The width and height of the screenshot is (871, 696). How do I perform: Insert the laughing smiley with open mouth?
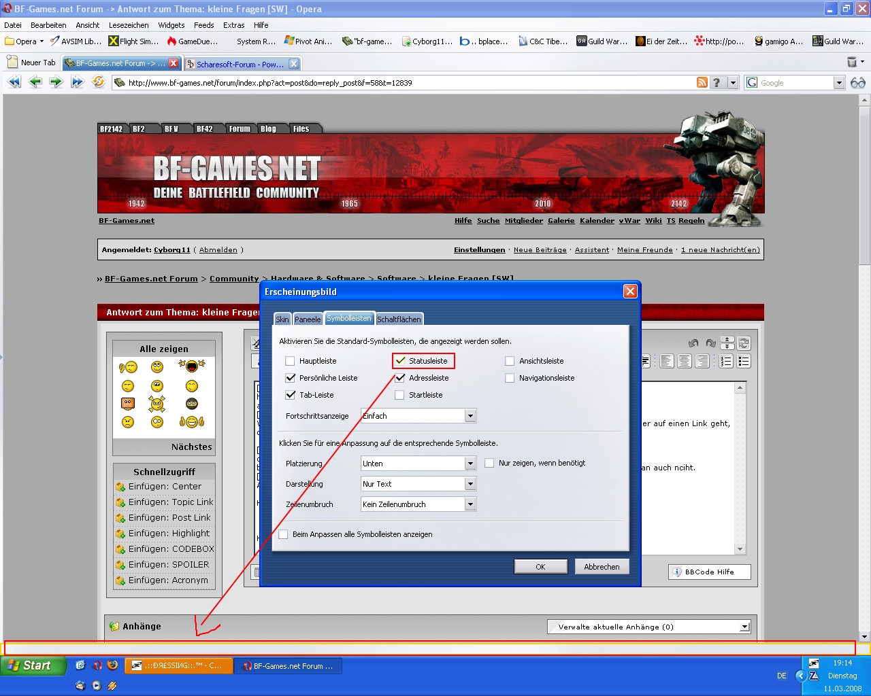192,366
